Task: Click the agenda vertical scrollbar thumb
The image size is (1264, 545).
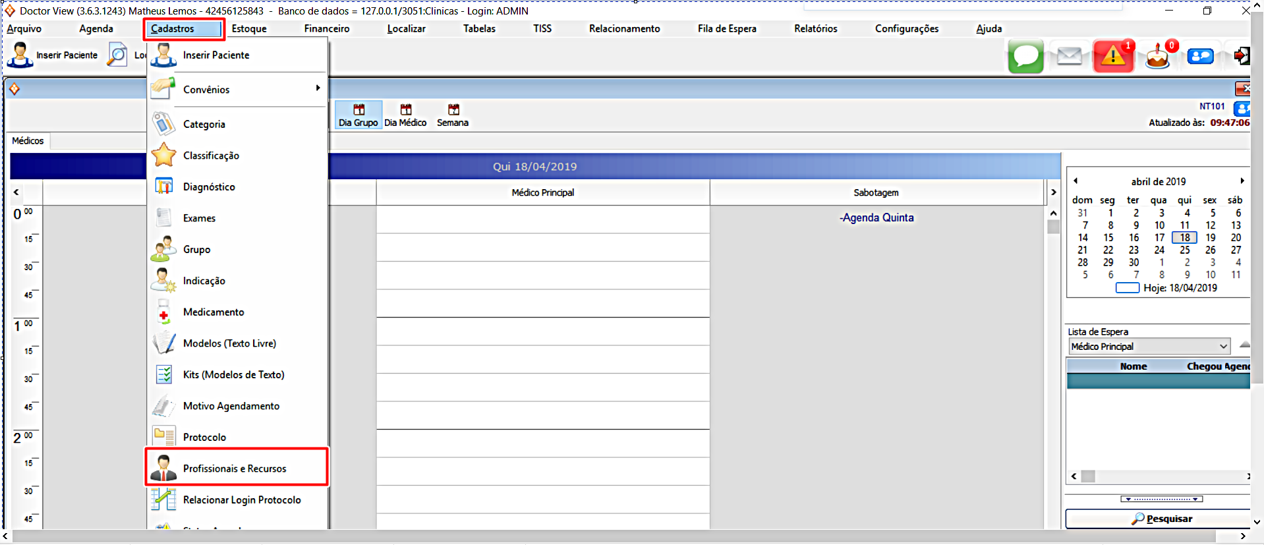Action: tap(1053, 227)
